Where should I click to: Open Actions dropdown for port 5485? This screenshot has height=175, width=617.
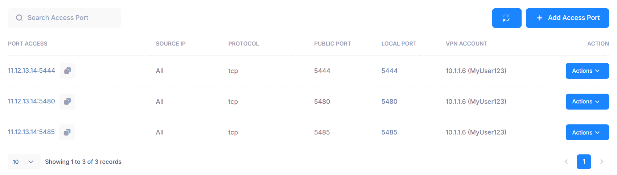coord(587,132)
